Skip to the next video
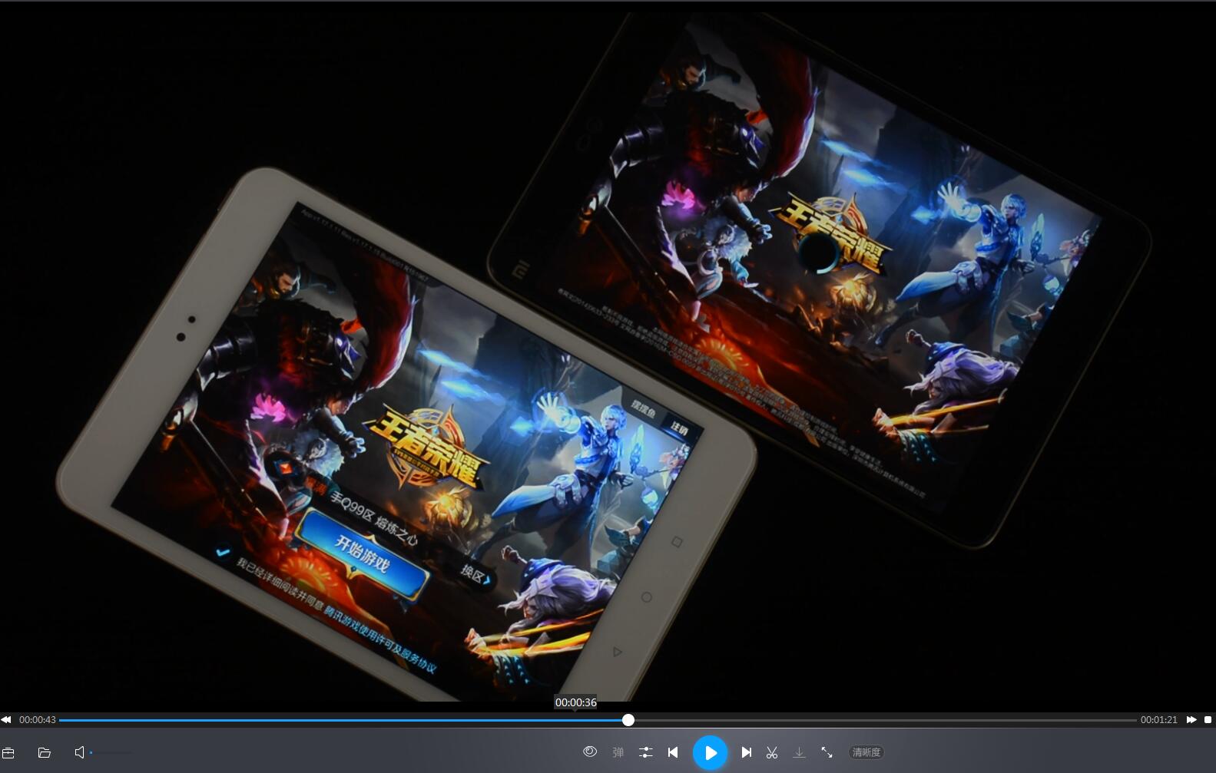The image size is (1216, 773). (x=746, y=753)
